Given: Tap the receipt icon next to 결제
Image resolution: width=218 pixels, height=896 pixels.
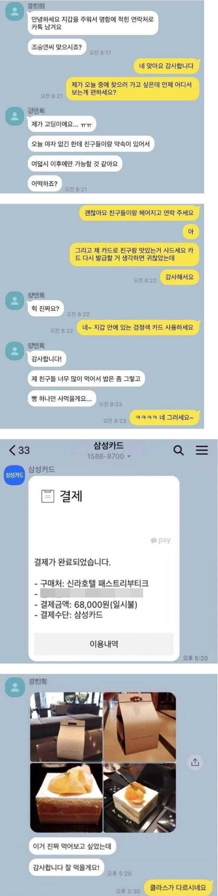Looking at the screenshot, I should [x=48, y=496].
